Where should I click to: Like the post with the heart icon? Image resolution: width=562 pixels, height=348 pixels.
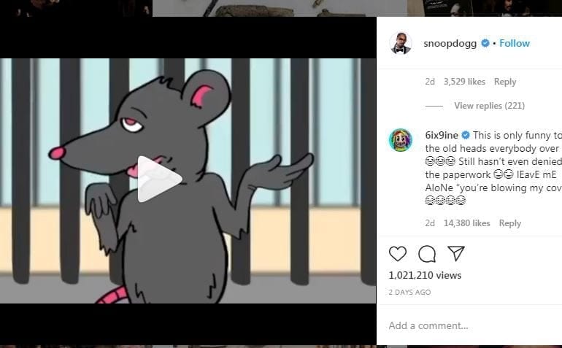(398, 254)
